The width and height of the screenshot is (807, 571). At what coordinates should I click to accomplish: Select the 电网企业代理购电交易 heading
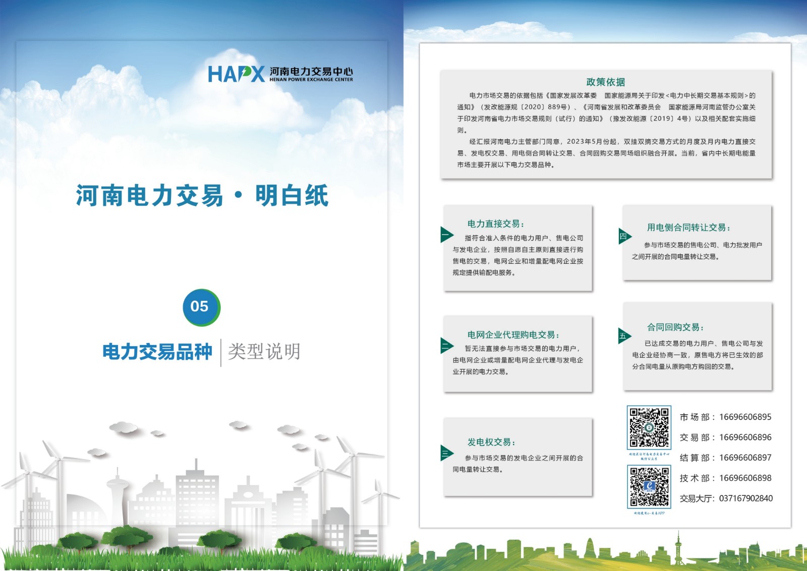coord(513,335)
